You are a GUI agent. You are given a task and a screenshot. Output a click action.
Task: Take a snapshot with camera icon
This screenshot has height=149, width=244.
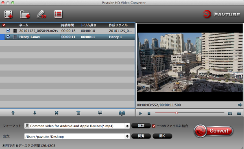(x=230, y=114)
